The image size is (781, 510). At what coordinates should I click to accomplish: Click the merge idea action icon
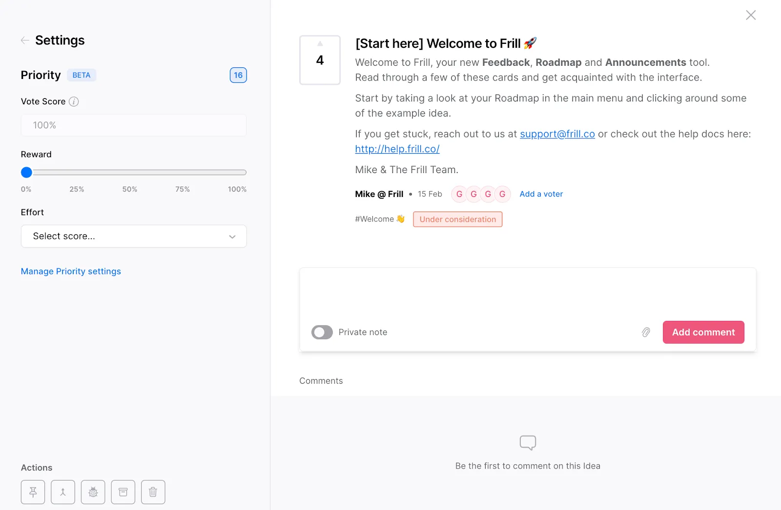click(63, 492)
